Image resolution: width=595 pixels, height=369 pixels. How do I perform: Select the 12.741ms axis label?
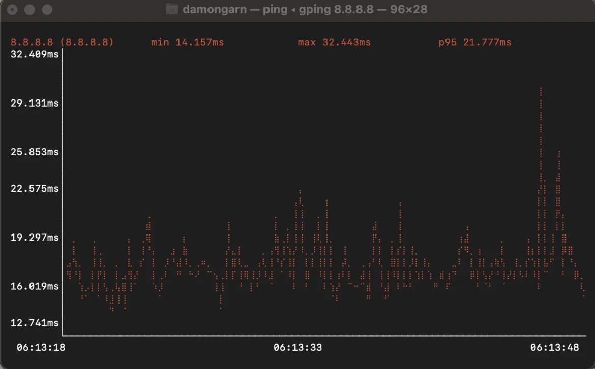click(34, 323)
